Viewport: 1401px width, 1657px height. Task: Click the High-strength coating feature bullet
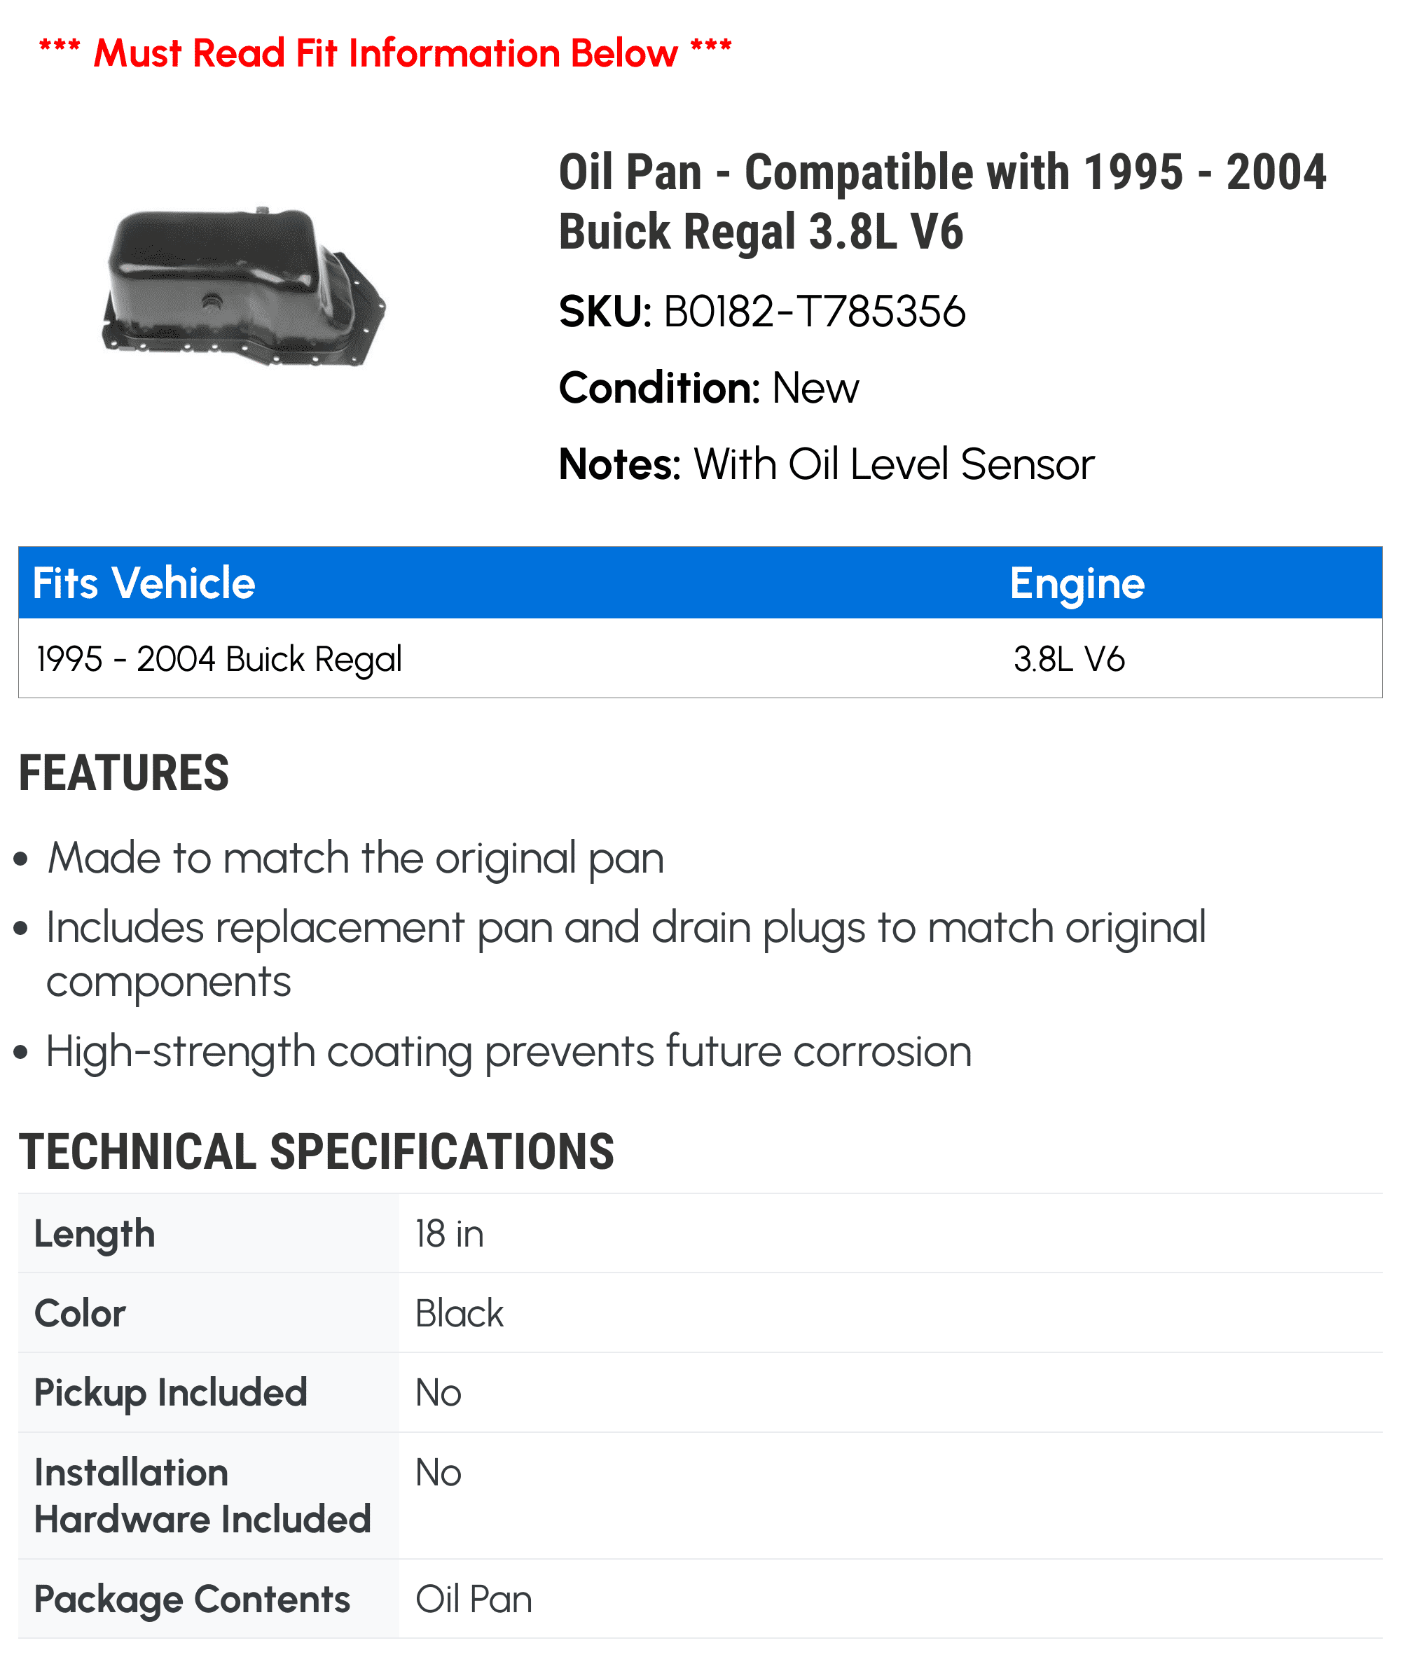509,1051
